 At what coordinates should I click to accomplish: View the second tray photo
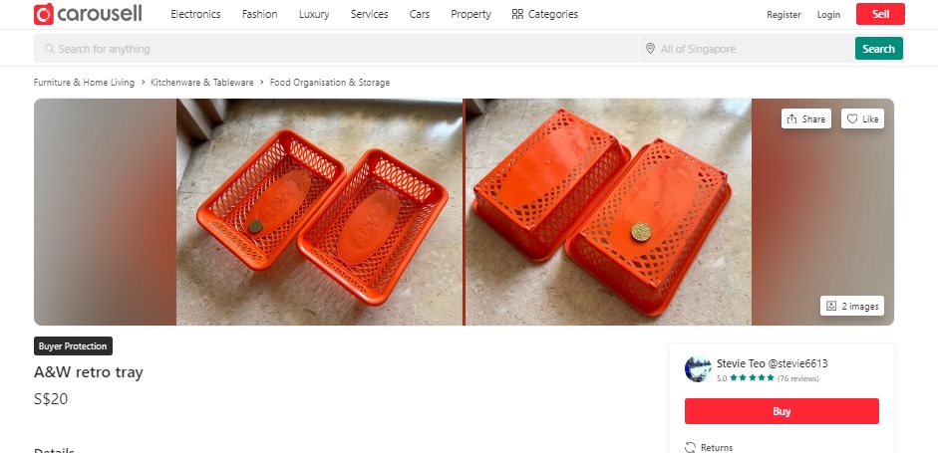[x=608, y=212]
